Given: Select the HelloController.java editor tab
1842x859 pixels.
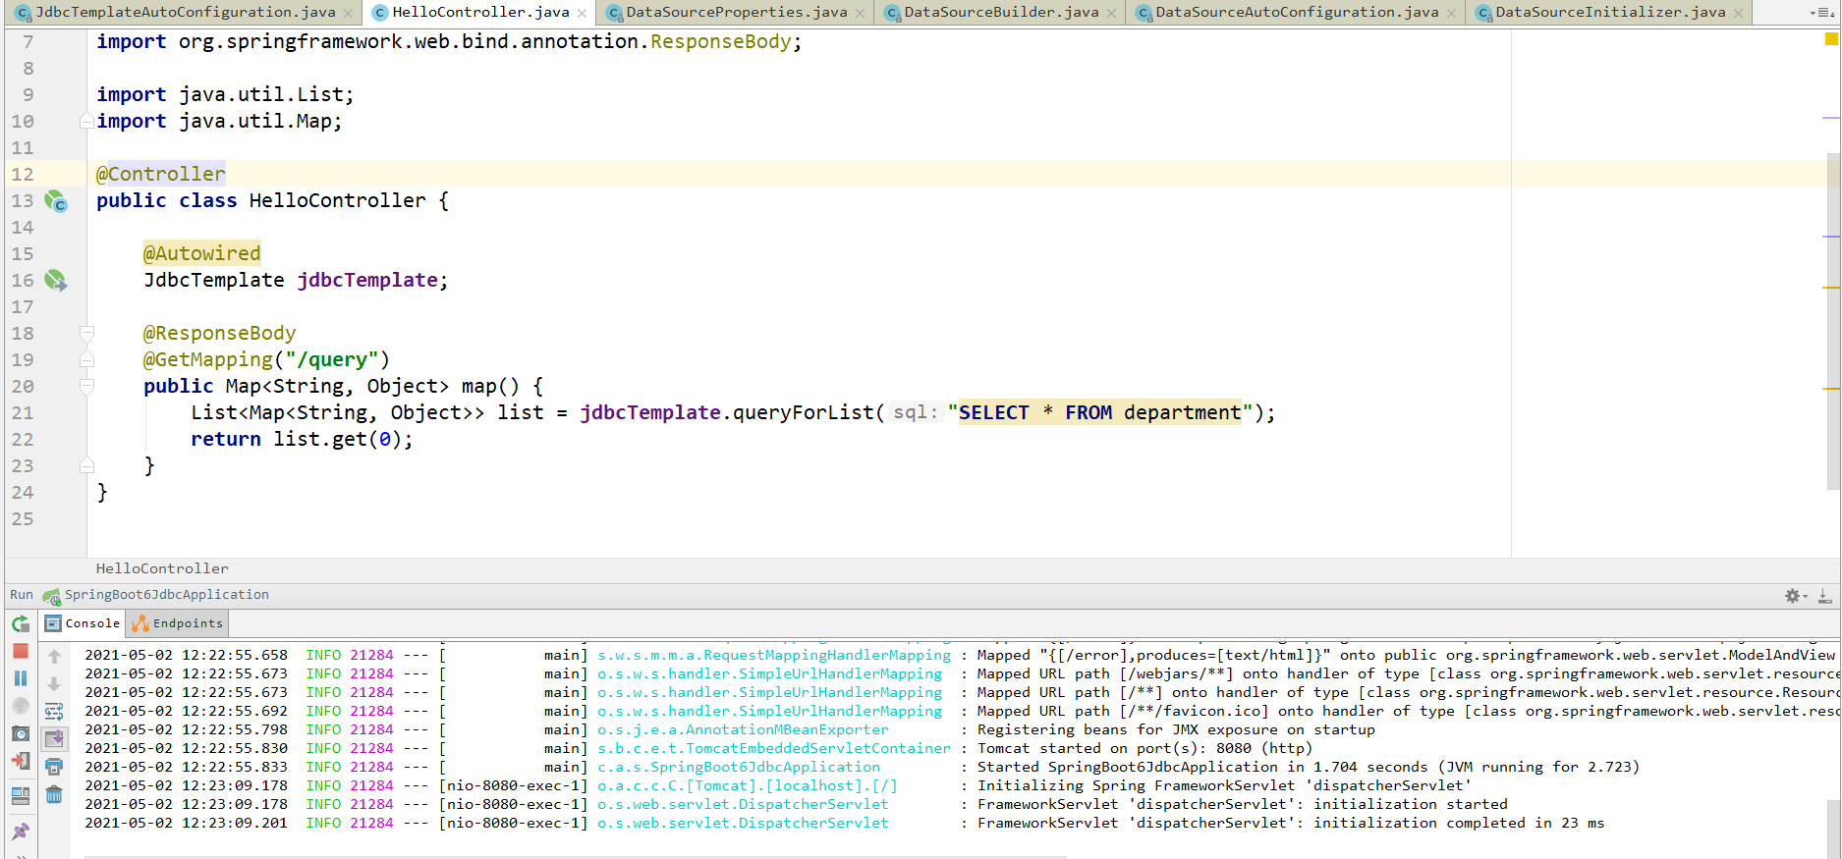Looking at the screenshot, I should (480, 12).
